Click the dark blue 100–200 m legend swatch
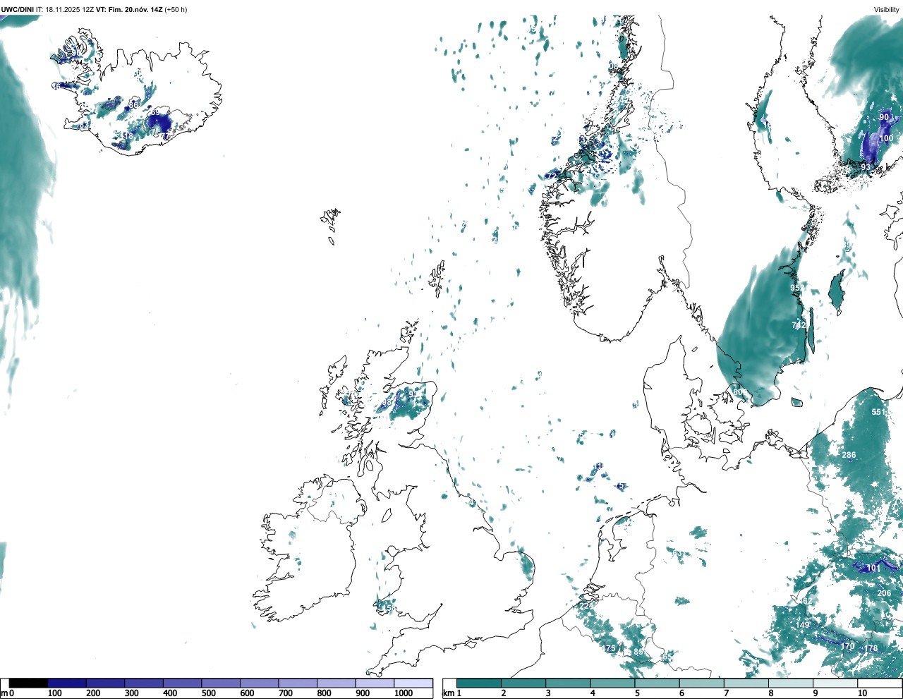This screenshot has height=699, width=903. pyautogui.click(x=67, y=683)
